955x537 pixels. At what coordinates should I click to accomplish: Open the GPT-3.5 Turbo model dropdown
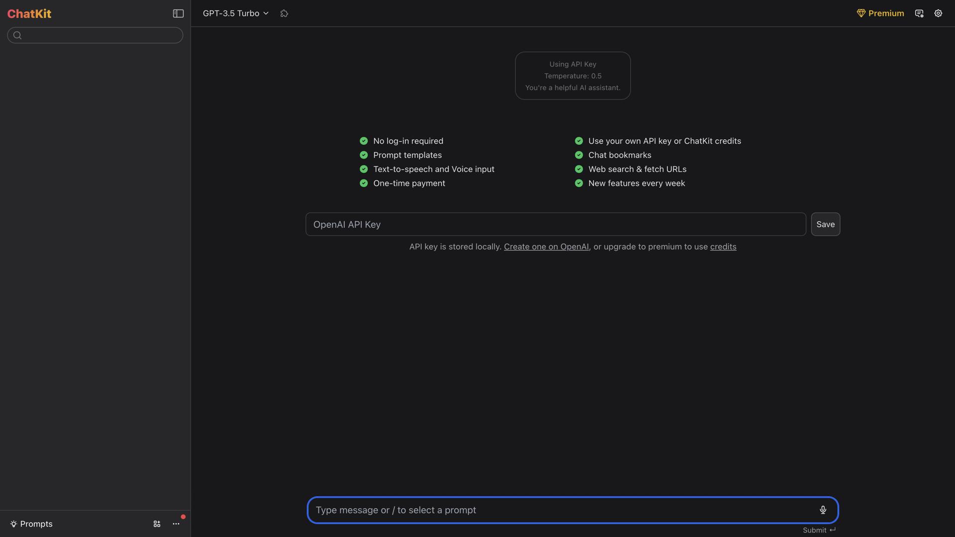[235, 13]
